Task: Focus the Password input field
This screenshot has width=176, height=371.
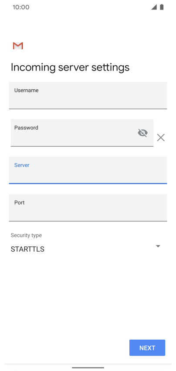Action: (82, 133)
